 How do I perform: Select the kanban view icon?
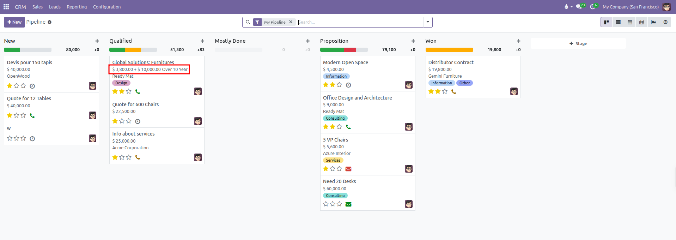coord(606,22)
